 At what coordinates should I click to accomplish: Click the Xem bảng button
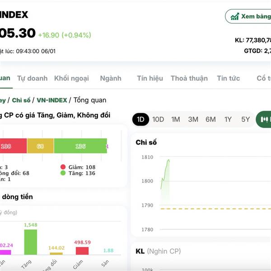pyautogui.click(x=249, y=16)
